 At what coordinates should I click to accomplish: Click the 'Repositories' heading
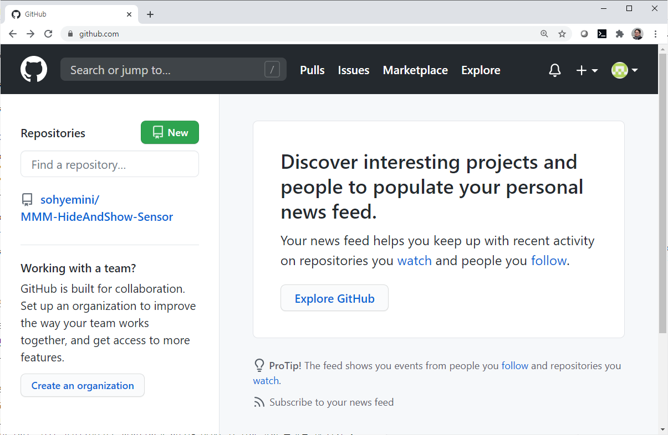(53, 133)
